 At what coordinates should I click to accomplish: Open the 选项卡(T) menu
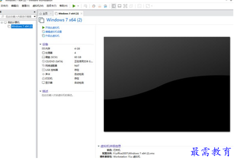click(x=52, y=6)
